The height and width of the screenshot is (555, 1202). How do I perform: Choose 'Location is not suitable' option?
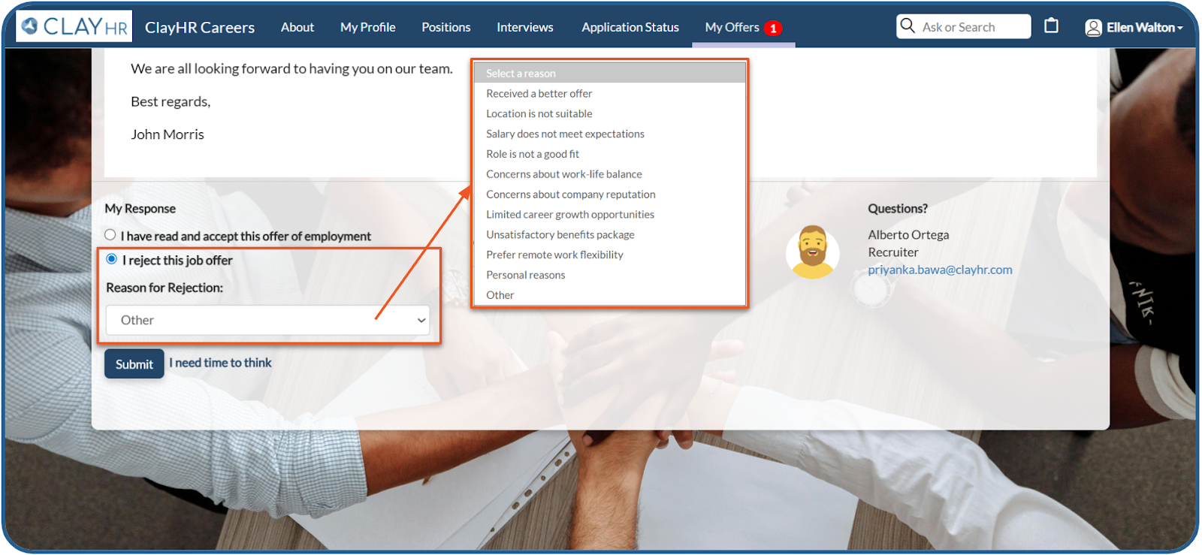[609, 113]
